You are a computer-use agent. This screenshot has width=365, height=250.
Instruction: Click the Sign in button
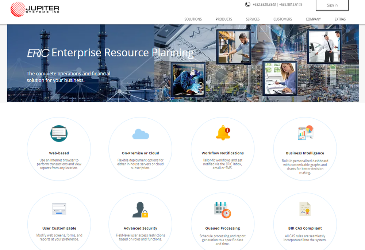[332, 5]
